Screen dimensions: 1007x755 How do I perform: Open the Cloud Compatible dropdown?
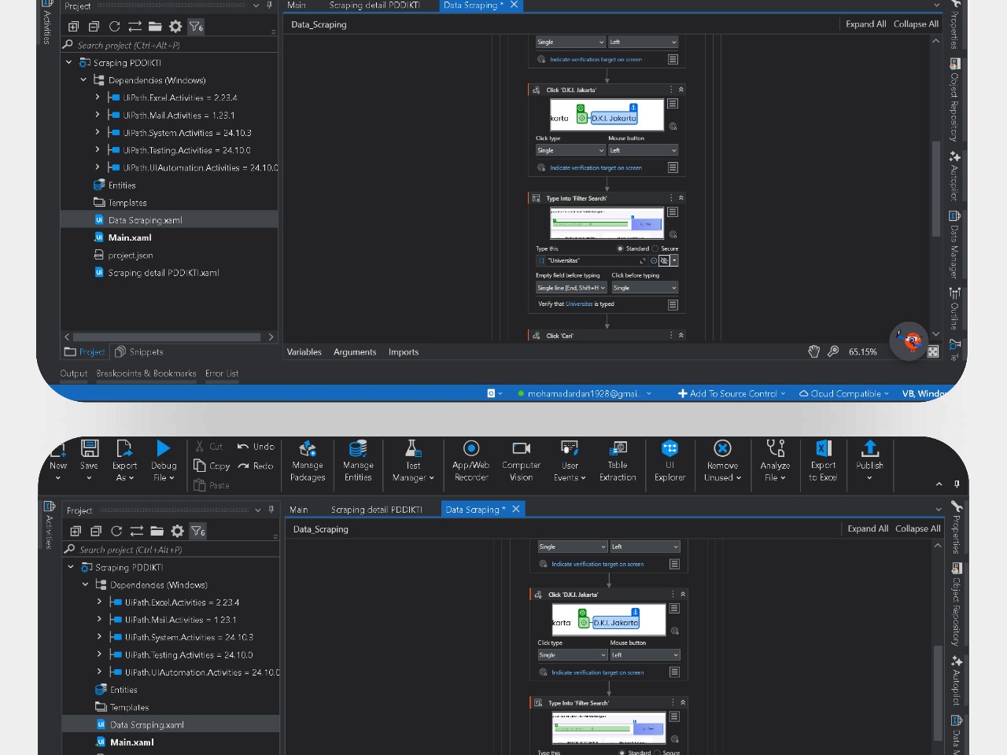[x=844, y=393]
